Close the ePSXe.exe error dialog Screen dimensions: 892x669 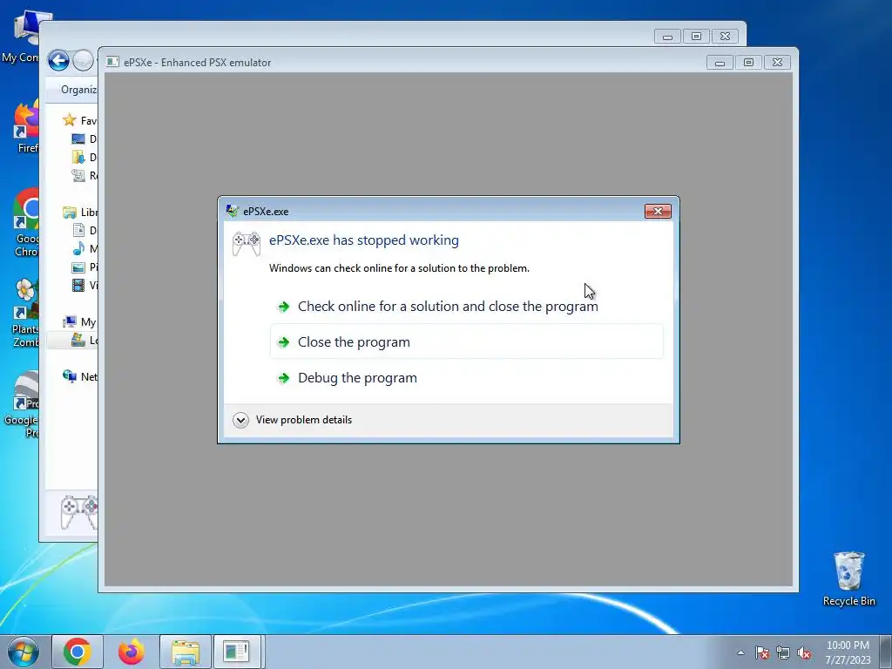658,211
